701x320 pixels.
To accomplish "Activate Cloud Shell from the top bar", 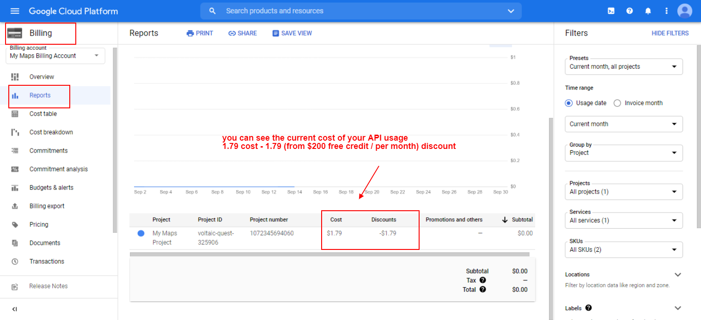I will 611,11.
